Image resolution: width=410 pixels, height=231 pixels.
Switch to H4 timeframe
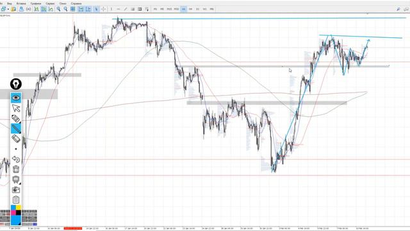190,9
